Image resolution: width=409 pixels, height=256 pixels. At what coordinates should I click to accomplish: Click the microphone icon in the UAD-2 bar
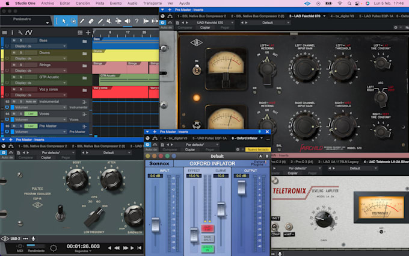[34, 239]
